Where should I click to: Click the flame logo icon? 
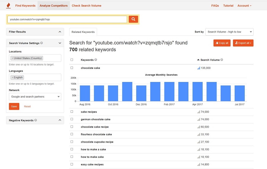(8, 6)
